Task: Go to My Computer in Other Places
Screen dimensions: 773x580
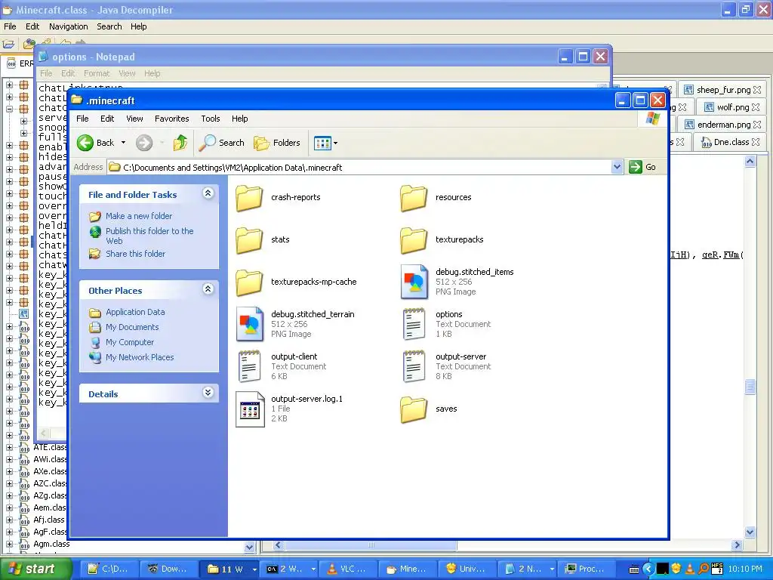Action: [130, 342]
